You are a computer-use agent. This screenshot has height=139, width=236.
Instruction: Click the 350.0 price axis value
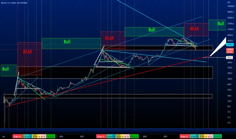click(229, 90)
